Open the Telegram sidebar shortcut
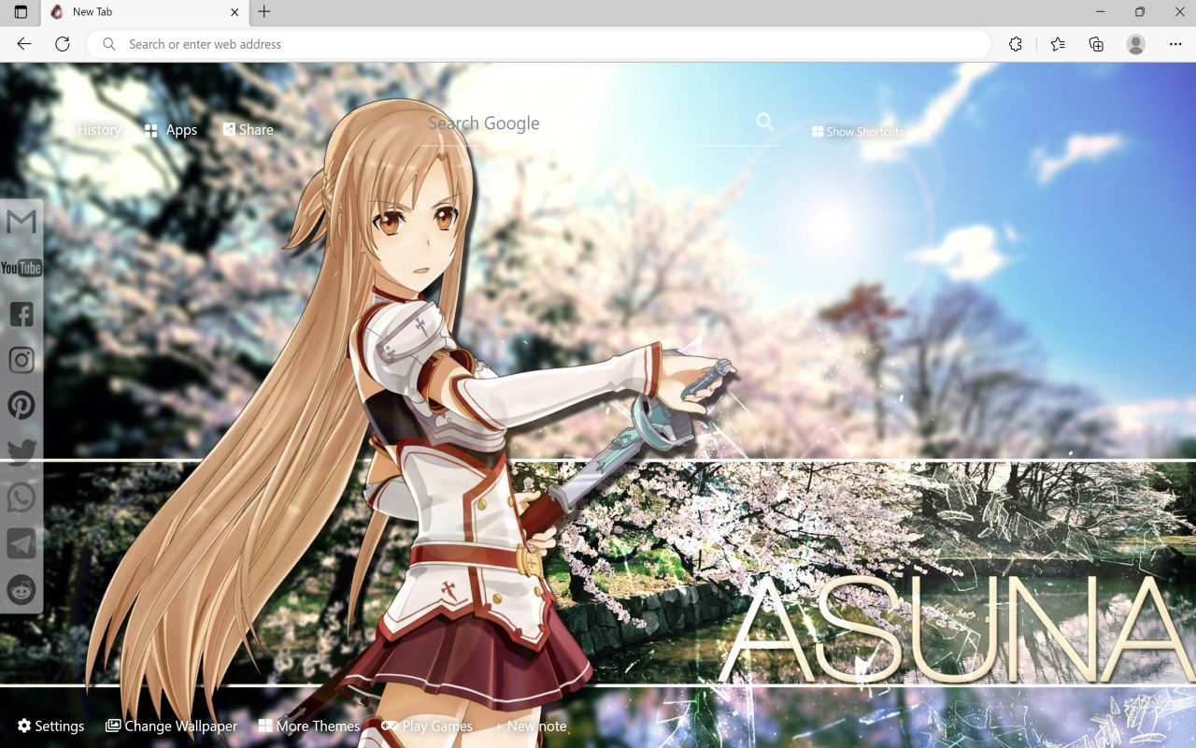Screen dimensions: 1196x748 point(21,543)
